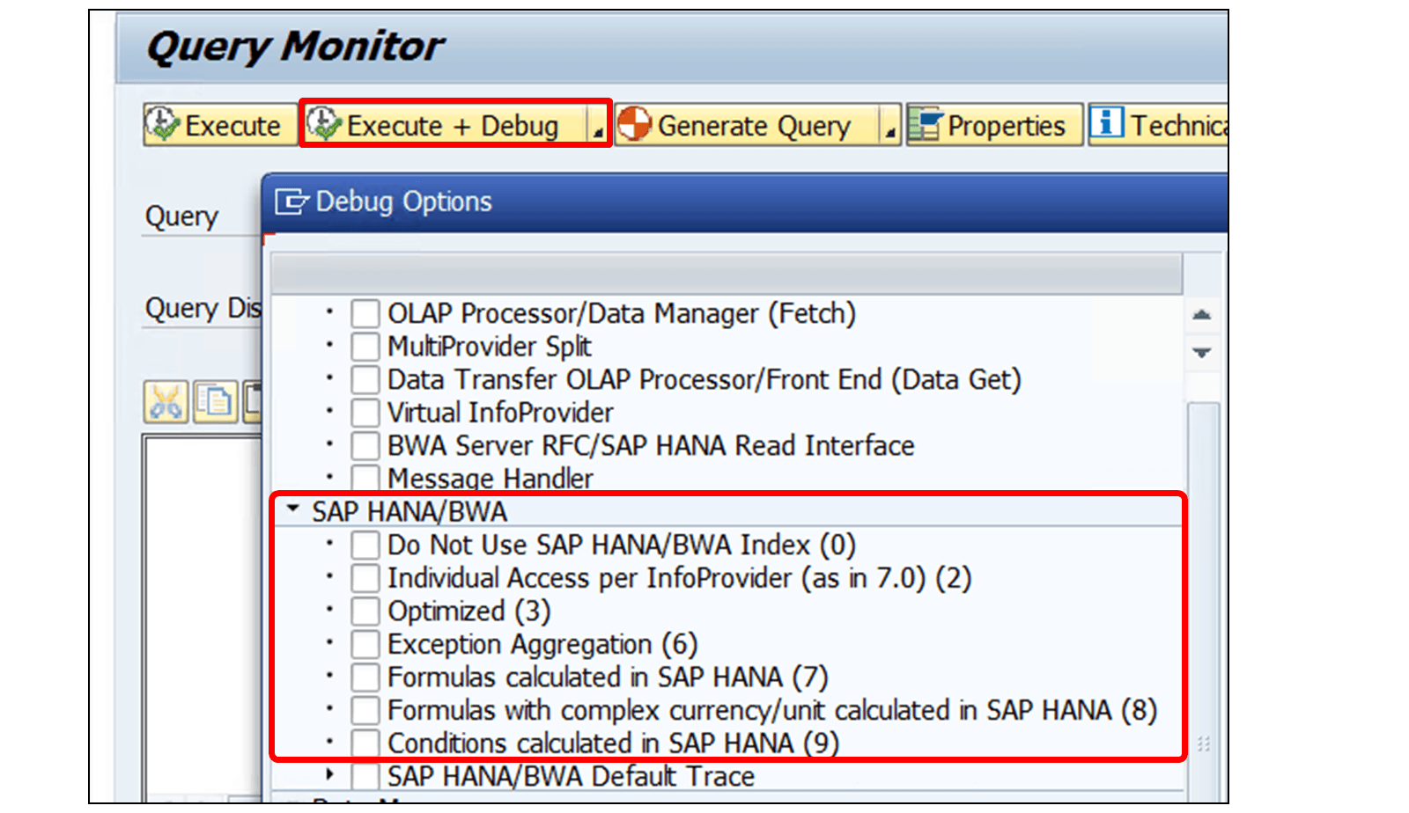Click the Debug Options title icon

click(291, 201)
